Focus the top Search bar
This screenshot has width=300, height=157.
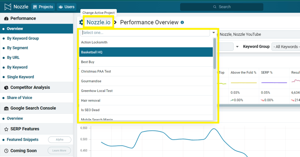point(222,7)
